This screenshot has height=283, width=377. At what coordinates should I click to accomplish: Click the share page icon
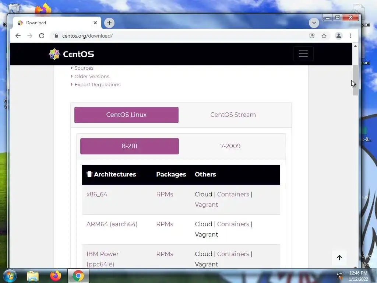[x=312, y=36]
